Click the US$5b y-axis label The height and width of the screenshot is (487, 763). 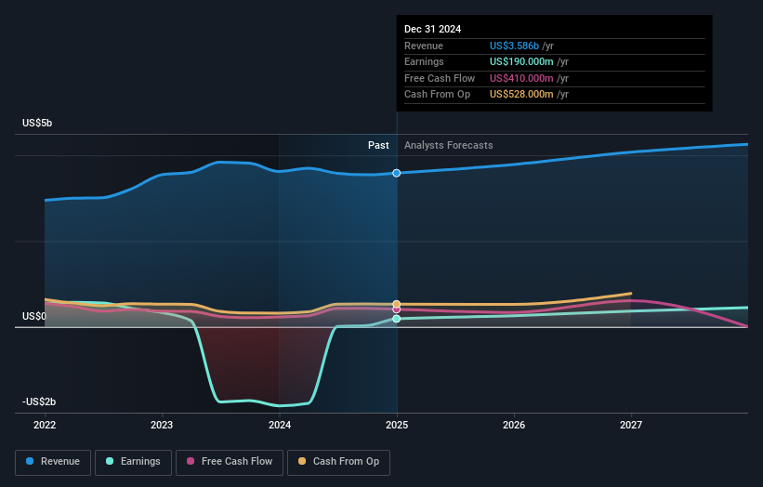coord(37,123)
